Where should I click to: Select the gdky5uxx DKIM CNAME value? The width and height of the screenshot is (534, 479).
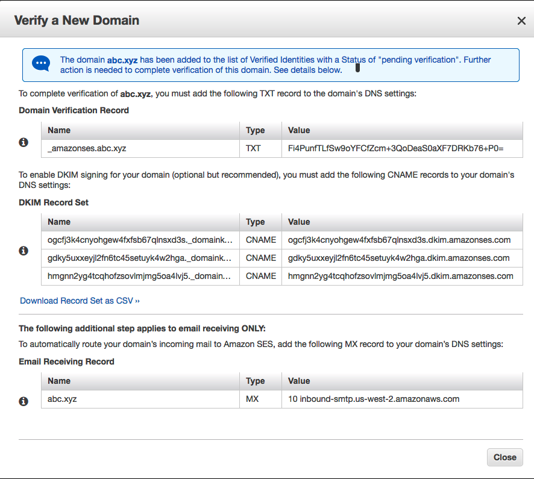click(x=399, y=258)
